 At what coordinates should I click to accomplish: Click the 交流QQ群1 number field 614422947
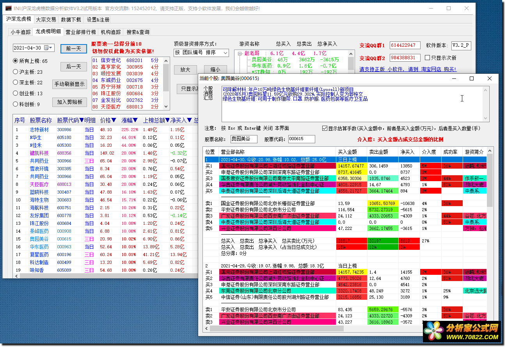tap(405, 45)
